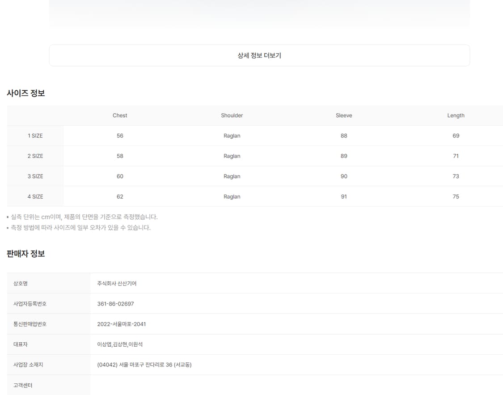Click business registration number 361-86-02697
503x395 pixels.
[115, 304]
